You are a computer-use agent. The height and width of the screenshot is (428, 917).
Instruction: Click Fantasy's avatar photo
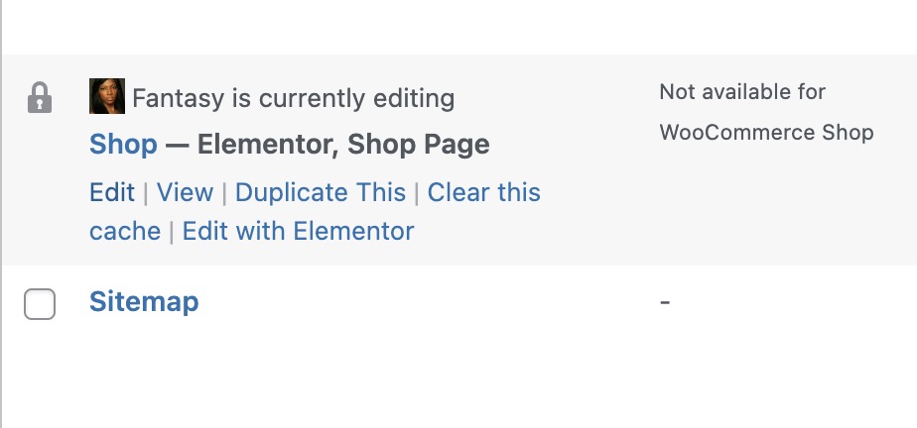coord(107,96)
